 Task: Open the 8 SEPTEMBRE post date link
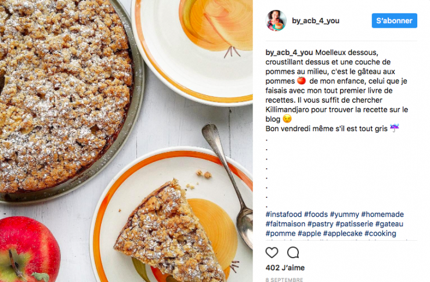coord(284,280)
